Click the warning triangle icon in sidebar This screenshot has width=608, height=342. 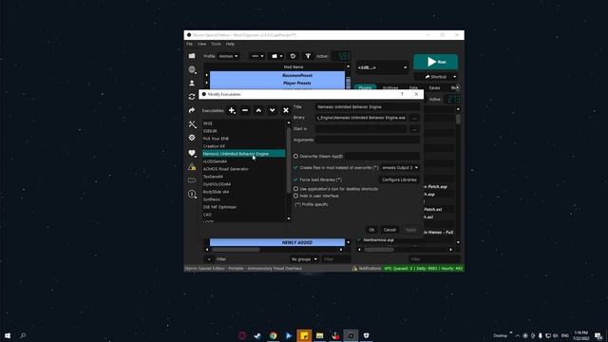[192, 167]
